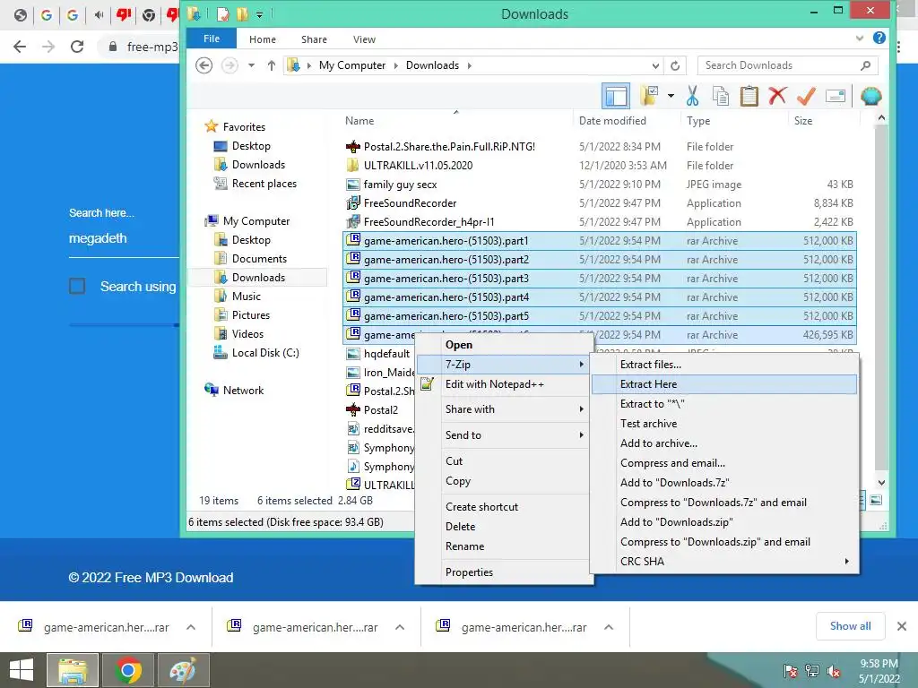This screenshot has width=918, height=688.
Task: Click the muted volume tray icon
Action: click(x=834, y=671)
